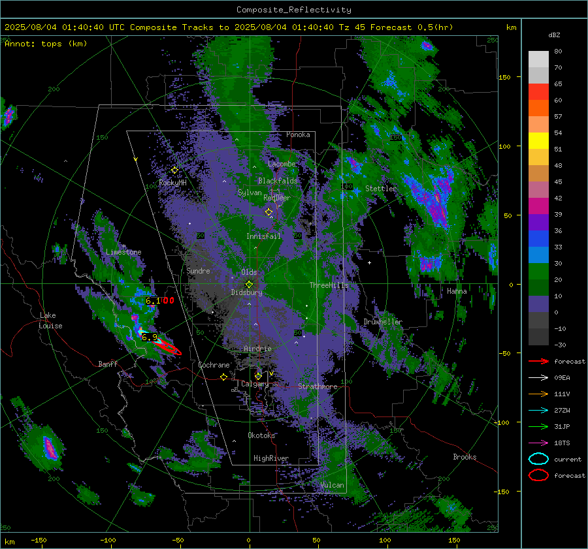
Task: Click the yellow diamond marker below Cochrane
Action: click(x=224, y=377)
